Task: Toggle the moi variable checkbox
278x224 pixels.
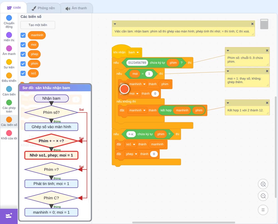Action: click(23, 45)
